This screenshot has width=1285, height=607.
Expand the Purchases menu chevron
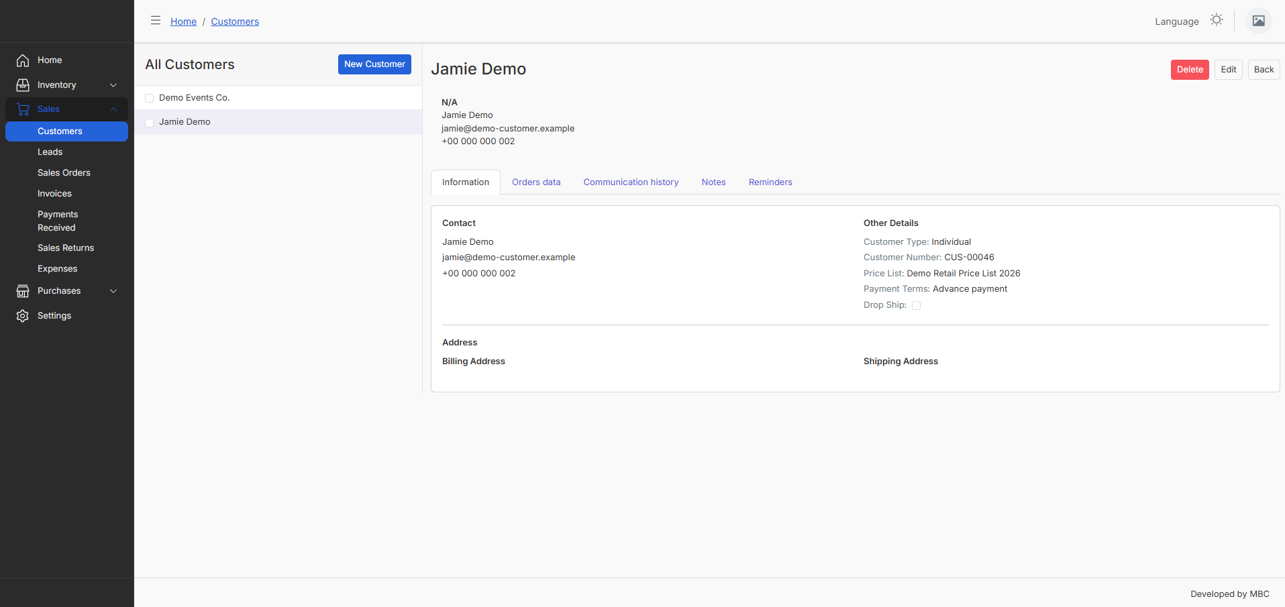coord(113,291)
